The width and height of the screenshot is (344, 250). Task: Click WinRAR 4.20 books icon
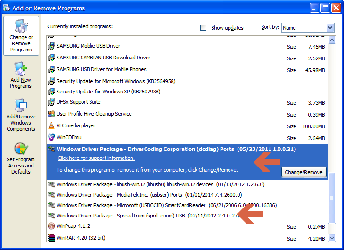click(x=51, y=238)
